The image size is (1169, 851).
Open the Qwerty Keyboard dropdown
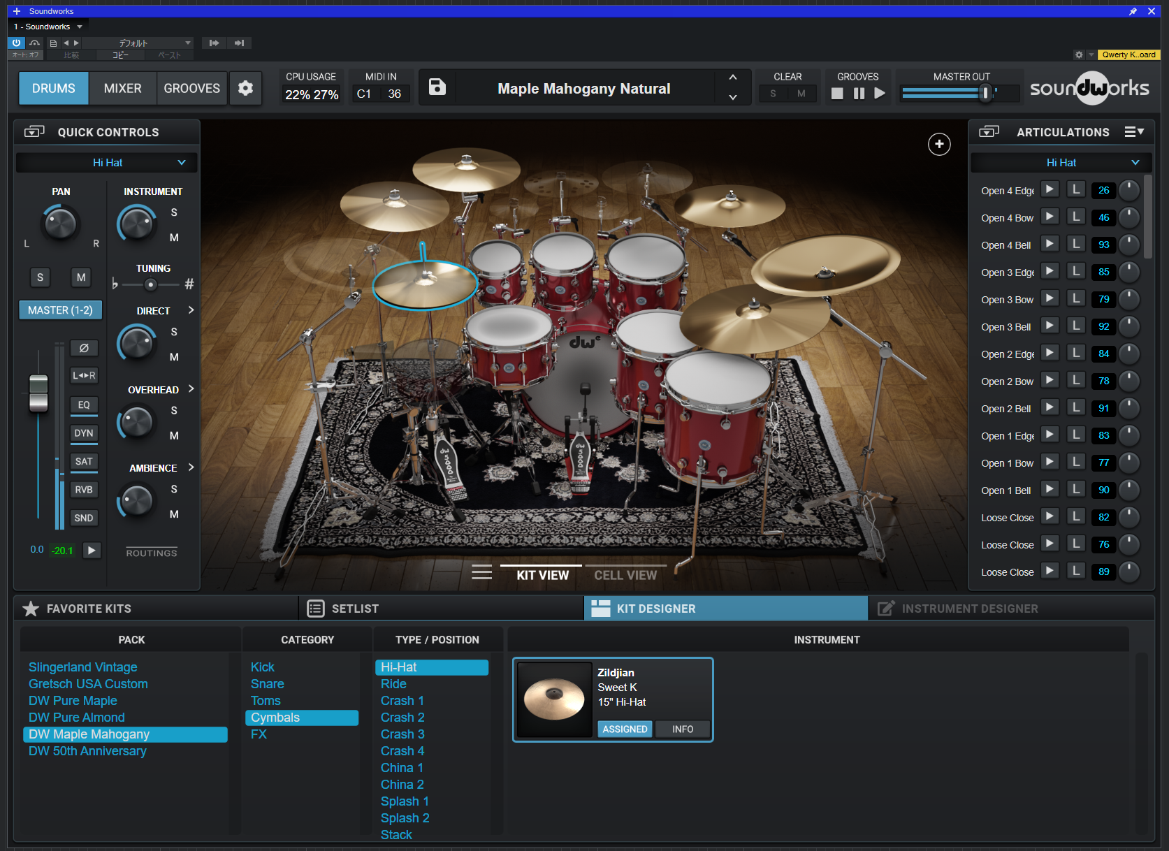[1128, 54]
